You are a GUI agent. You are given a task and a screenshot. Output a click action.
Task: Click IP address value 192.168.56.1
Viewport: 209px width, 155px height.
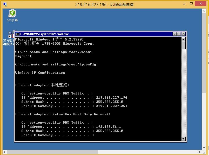coord(108,127)
